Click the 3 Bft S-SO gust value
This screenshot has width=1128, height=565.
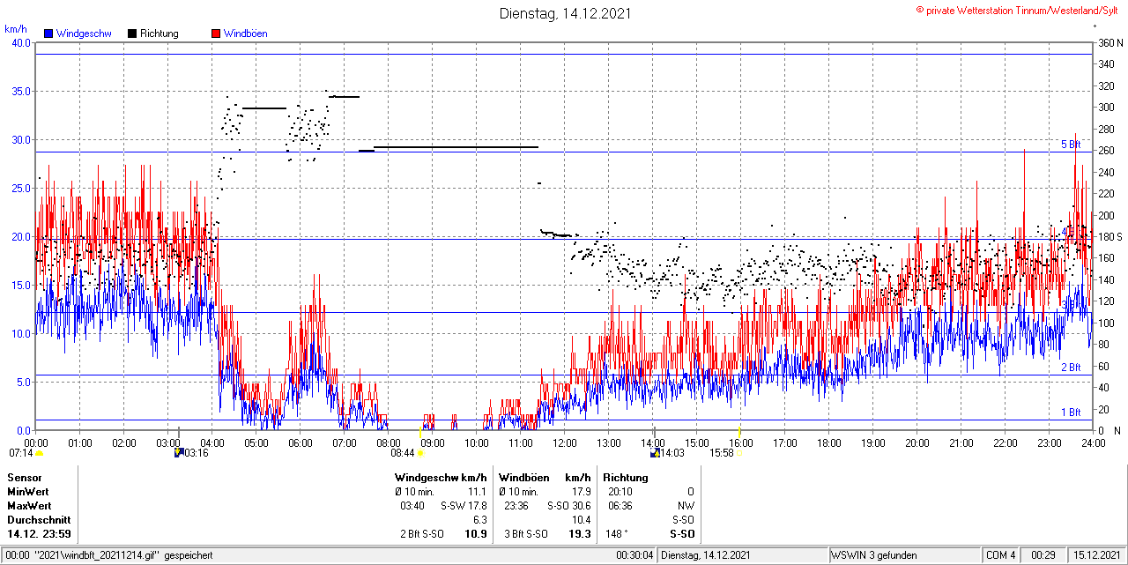[x=526, y=533]
